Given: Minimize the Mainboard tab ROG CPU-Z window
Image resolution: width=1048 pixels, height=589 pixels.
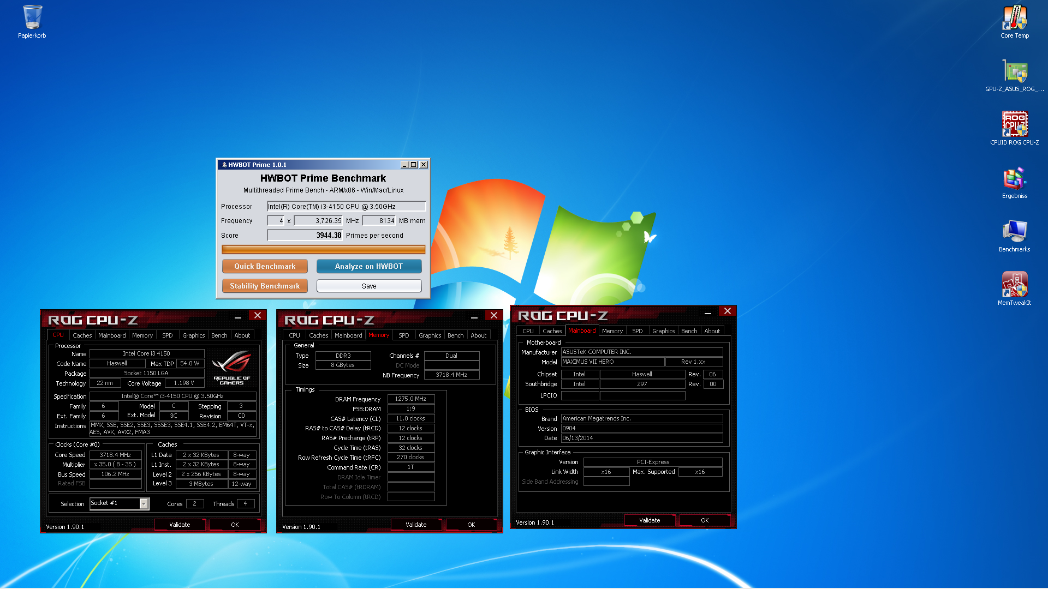Looking at the screenshot, I should click(708, 312).
